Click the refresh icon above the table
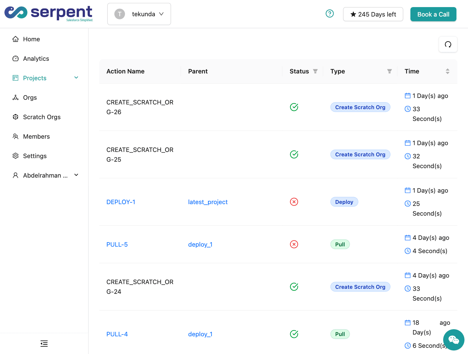This screenshot has width=468, height=354. tap(448, 45)
